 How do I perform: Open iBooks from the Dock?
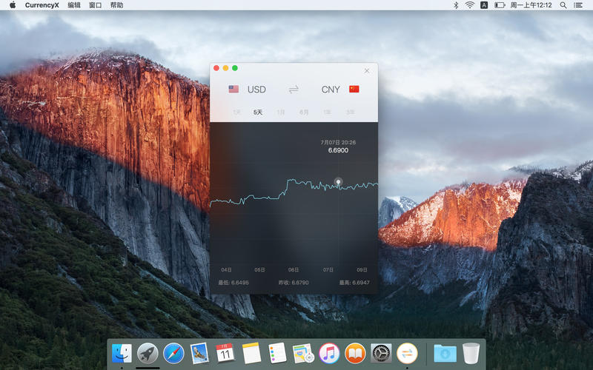tap(355, 354)
